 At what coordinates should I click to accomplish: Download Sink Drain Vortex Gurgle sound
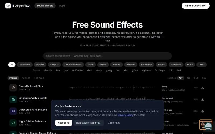(202, 99)
